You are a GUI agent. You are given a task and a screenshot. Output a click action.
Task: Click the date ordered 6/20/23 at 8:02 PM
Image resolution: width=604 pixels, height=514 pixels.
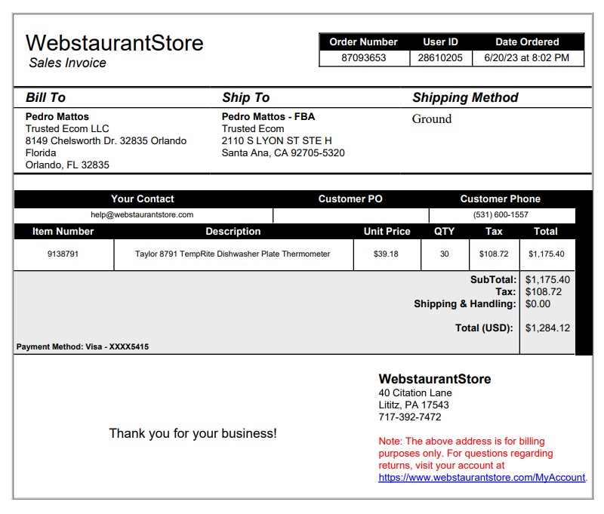tap(526, 58)
